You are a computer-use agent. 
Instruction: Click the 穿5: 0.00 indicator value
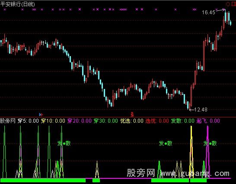28,121
